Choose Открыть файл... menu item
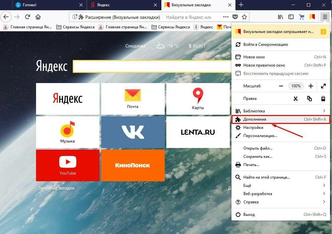This screenshot has height=234, width=332. click(x=281, y=148)
